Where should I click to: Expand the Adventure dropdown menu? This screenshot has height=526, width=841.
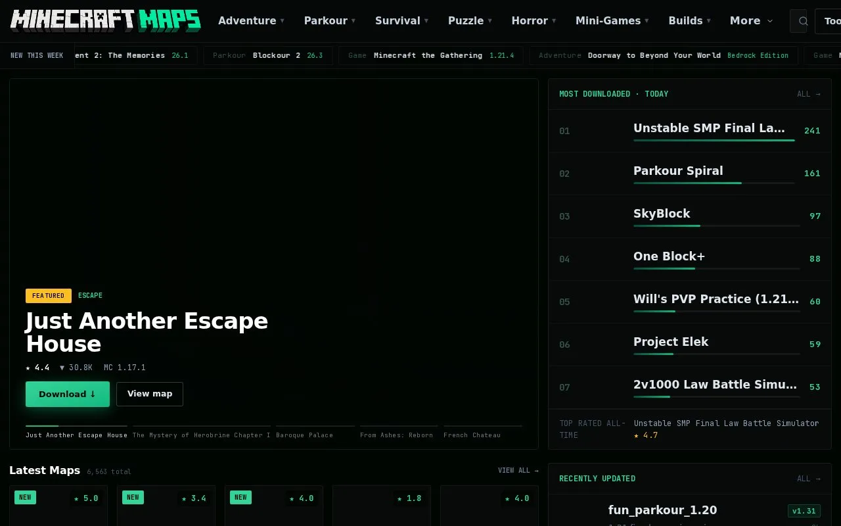(x=251, y=20)
